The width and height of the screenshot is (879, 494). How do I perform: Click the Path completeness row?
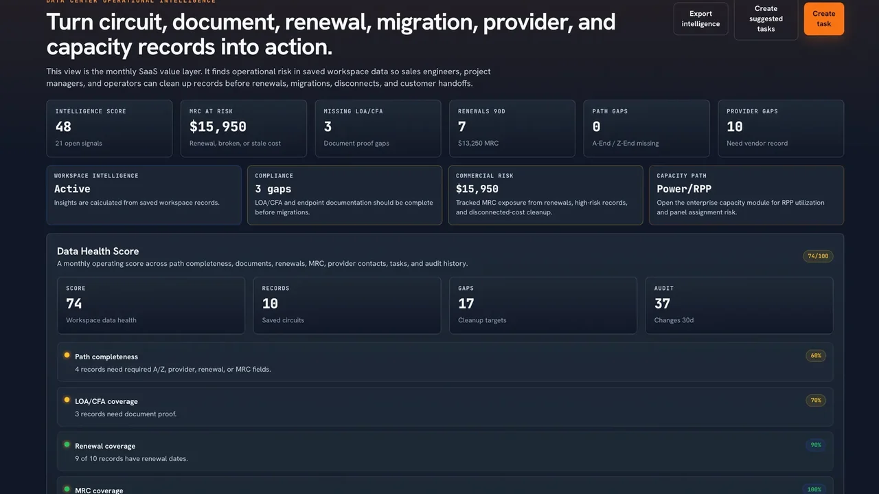pos(445,362)
